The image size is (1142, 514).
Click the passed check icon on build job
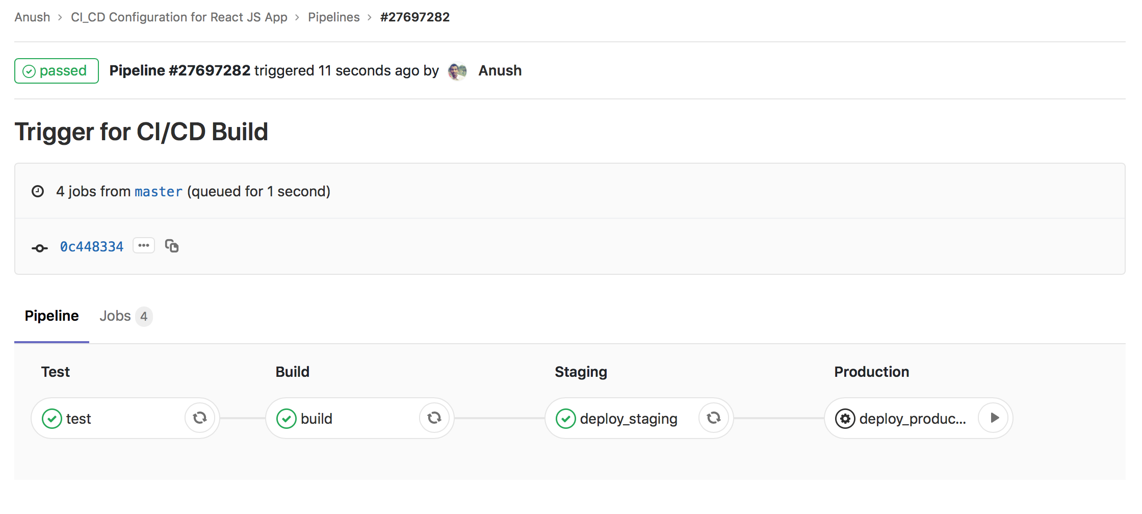click(x=287, y=419)
